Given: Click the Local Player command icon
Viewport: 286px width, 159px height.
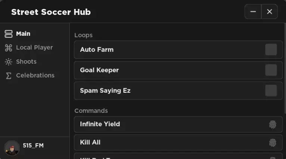Looking at the screenshot, I should click(x=9, y=48).
